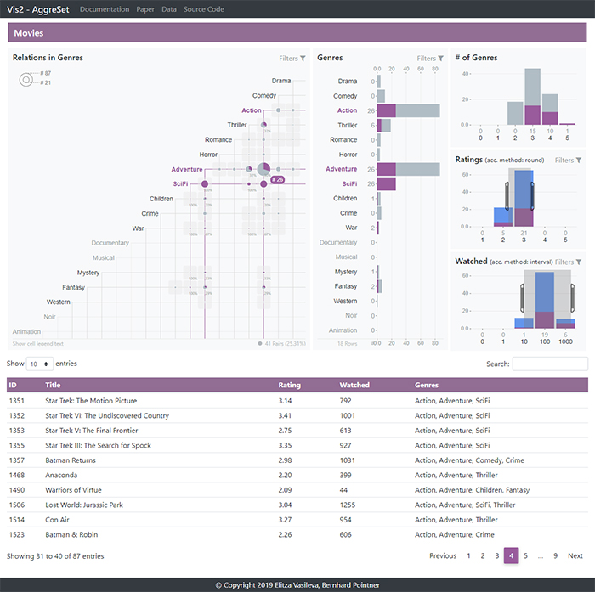This screenshot has width=595, height=592.
Task: Toggle the SciFi genre bar selection
Action: (387, 183)
